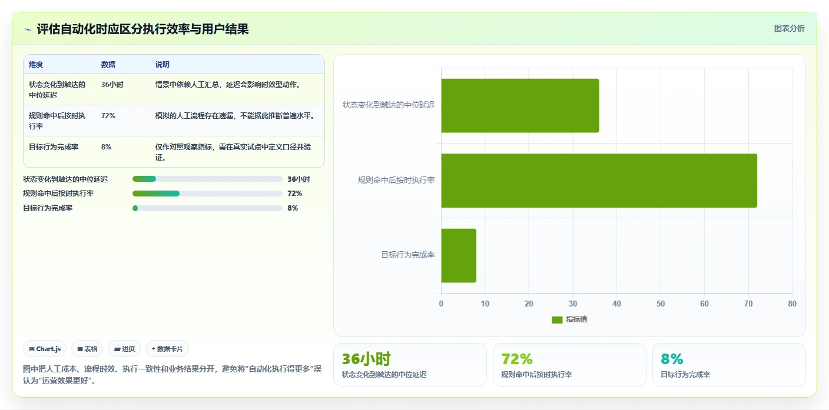The width and height of the screenshot is (829, 410).
Task: Click the table cell 8%
Action: point(107,147)
